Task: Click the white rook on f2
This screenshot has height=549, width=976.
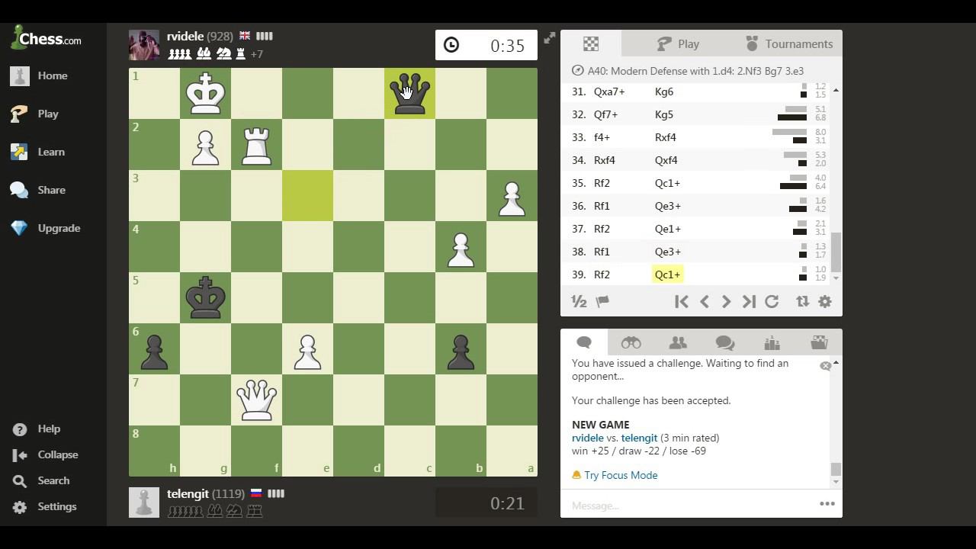Action: 256,144
